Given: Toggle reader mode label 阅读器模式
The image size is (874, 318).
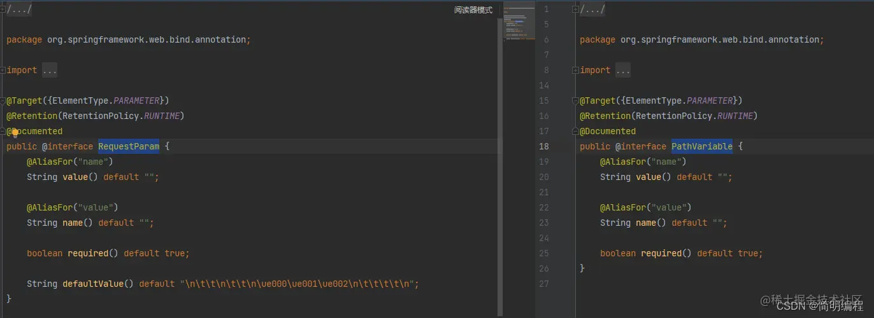Looking at the screenshot, I should pyautogui.click(x=473, y=10).
